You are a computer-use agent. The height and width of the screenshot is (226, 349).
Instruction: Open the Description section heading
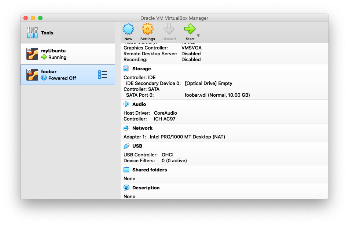[146, 188]
